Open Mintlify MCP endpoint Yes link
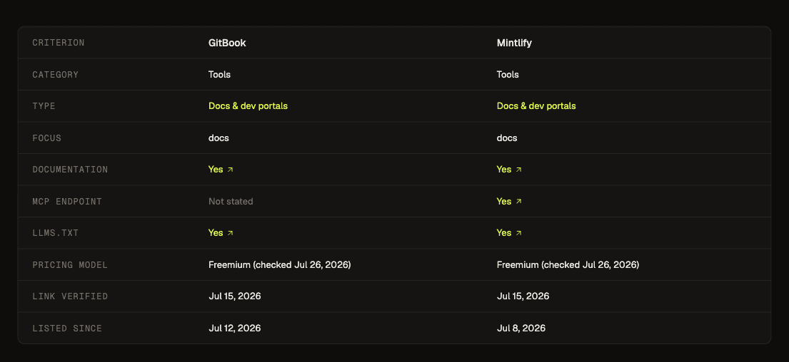The width and height of the screenshot is (789, 362). coord(509,202)
